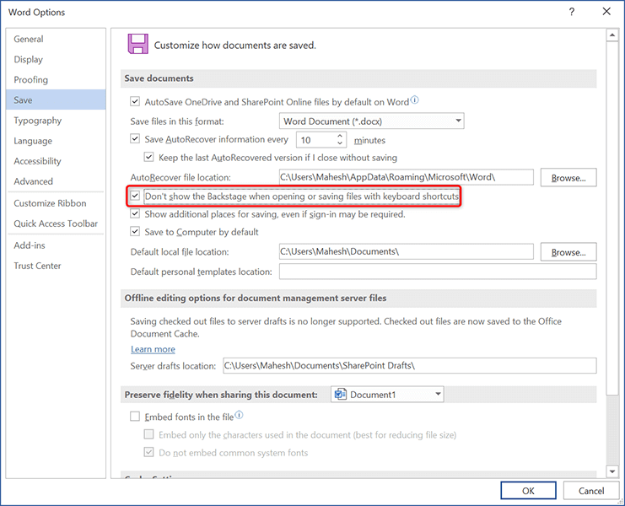Browse for AutoRecover file location
625x506 pixels.
568,178
